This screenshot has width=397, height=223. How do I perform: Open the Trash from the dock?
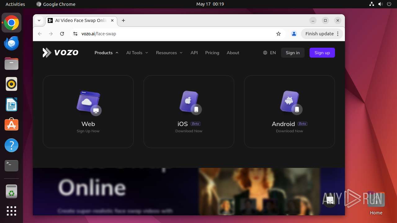coord(11,191)
